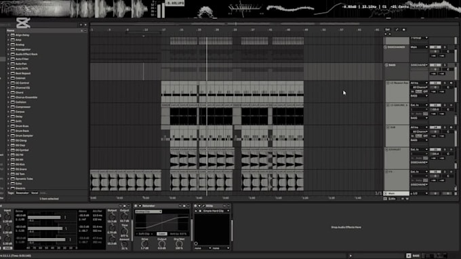Select the Main track header
This screenshot has width=461, height=259.
397,193
